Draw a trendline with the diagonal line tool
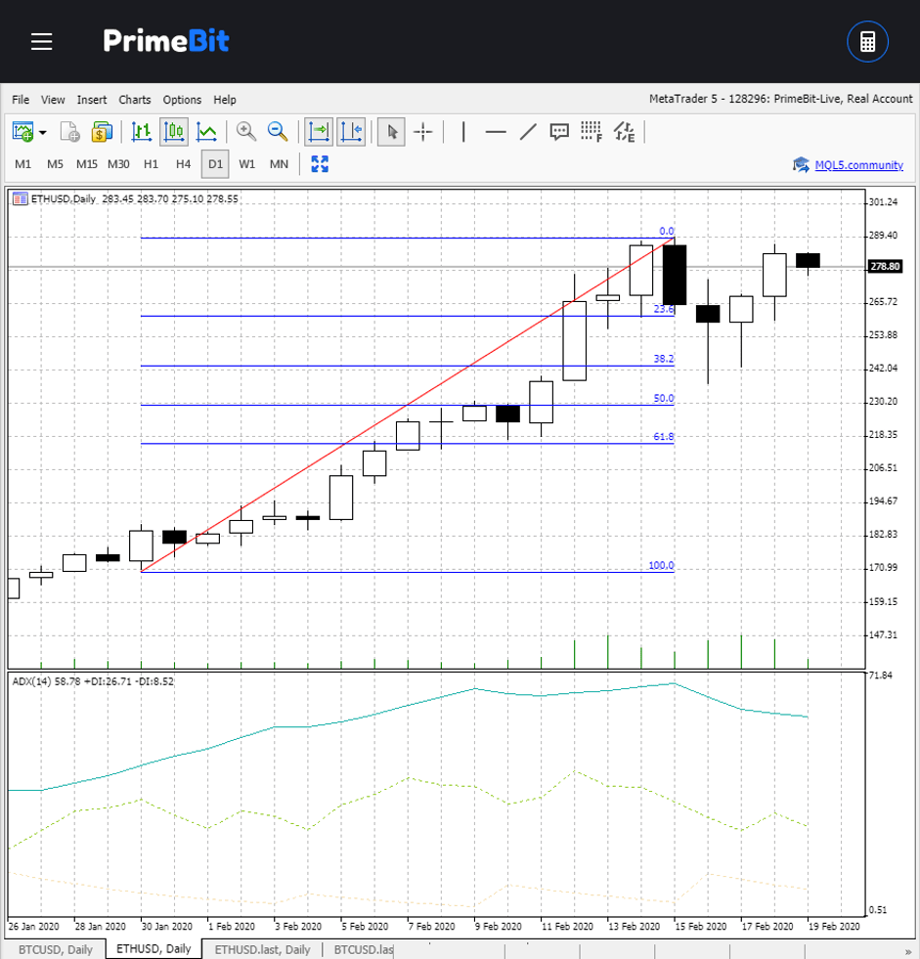 pos(528,132)
